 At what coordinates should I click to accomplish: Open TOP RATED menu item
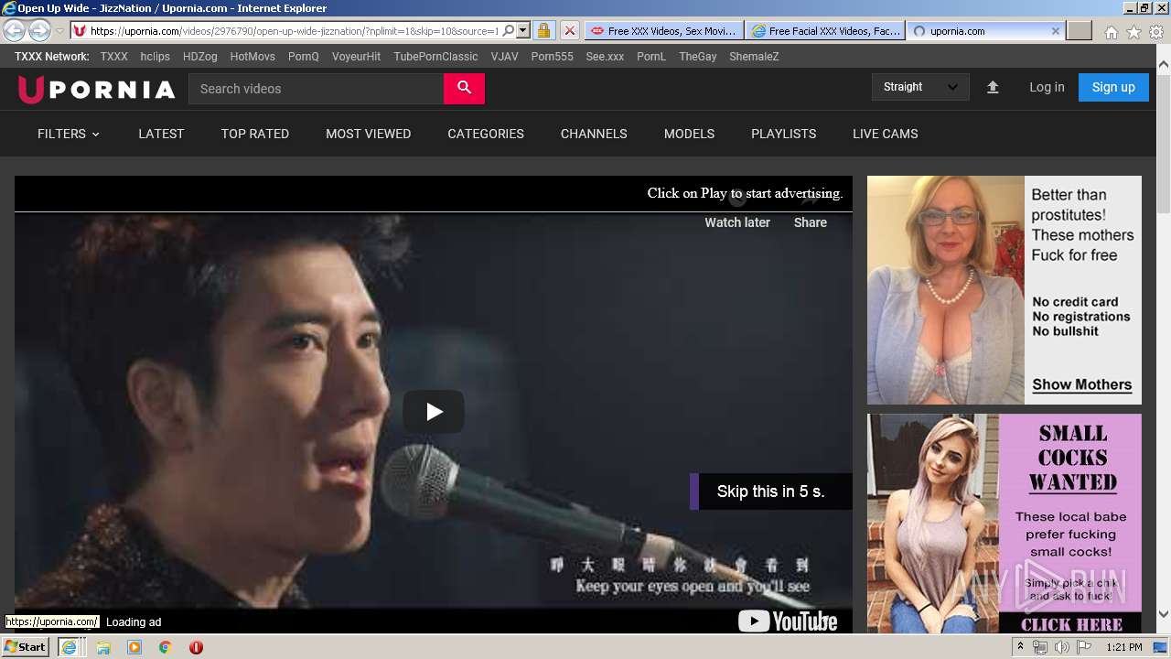(255, 134)
